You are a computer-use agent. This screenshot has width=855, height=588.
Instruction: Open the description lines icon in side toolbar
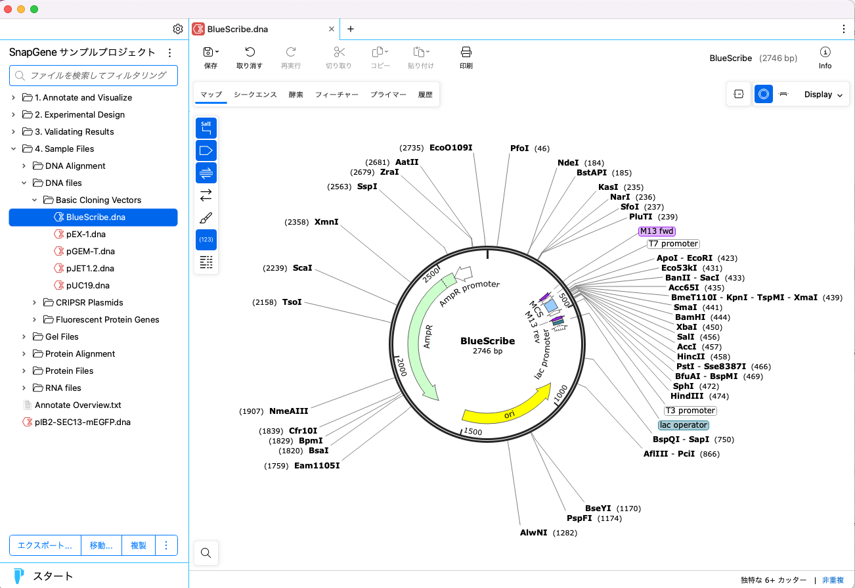(206, 262)
